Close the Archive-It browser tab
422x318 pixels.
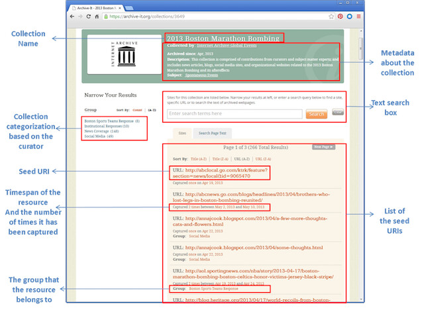[120, 8]
